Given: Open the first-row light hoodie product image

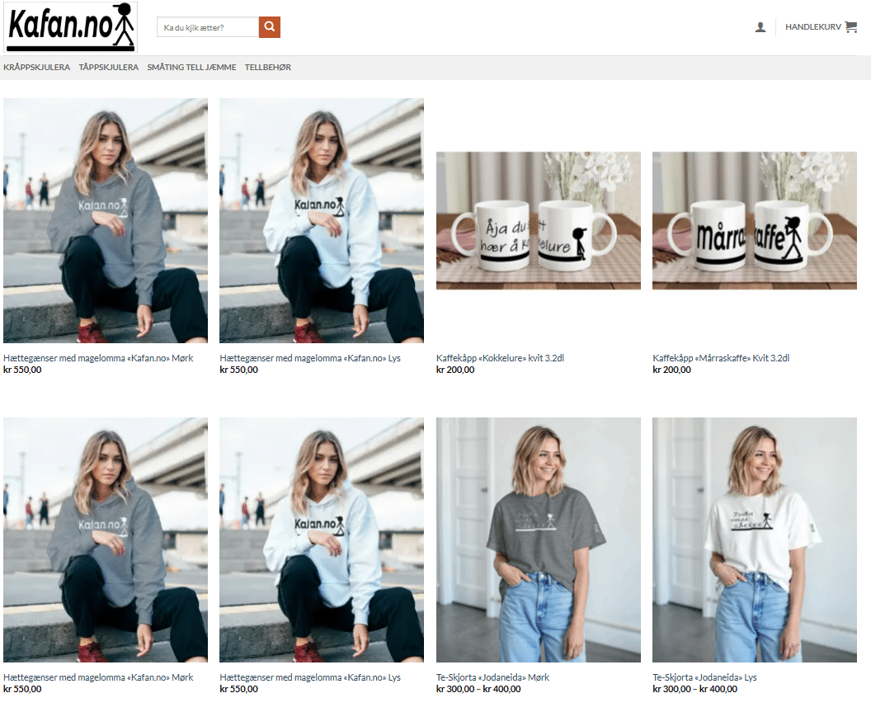Looking at the screenshot, I should [x=322, y=220].
